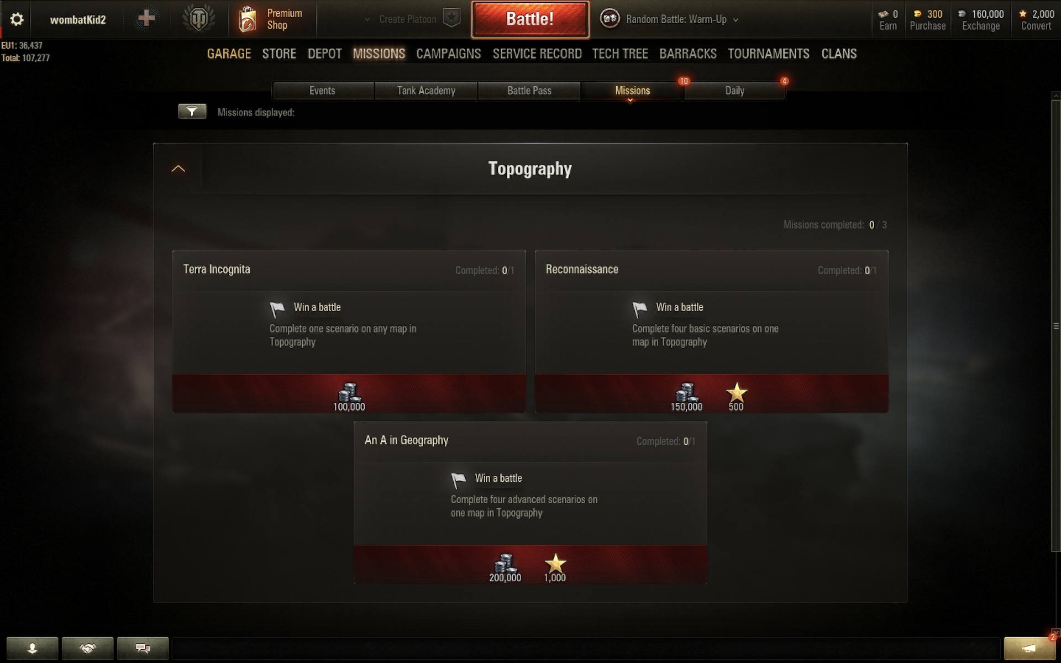Open the notifications icon with badge
Screen dimensions: 1061x663
click(1029, 648)
